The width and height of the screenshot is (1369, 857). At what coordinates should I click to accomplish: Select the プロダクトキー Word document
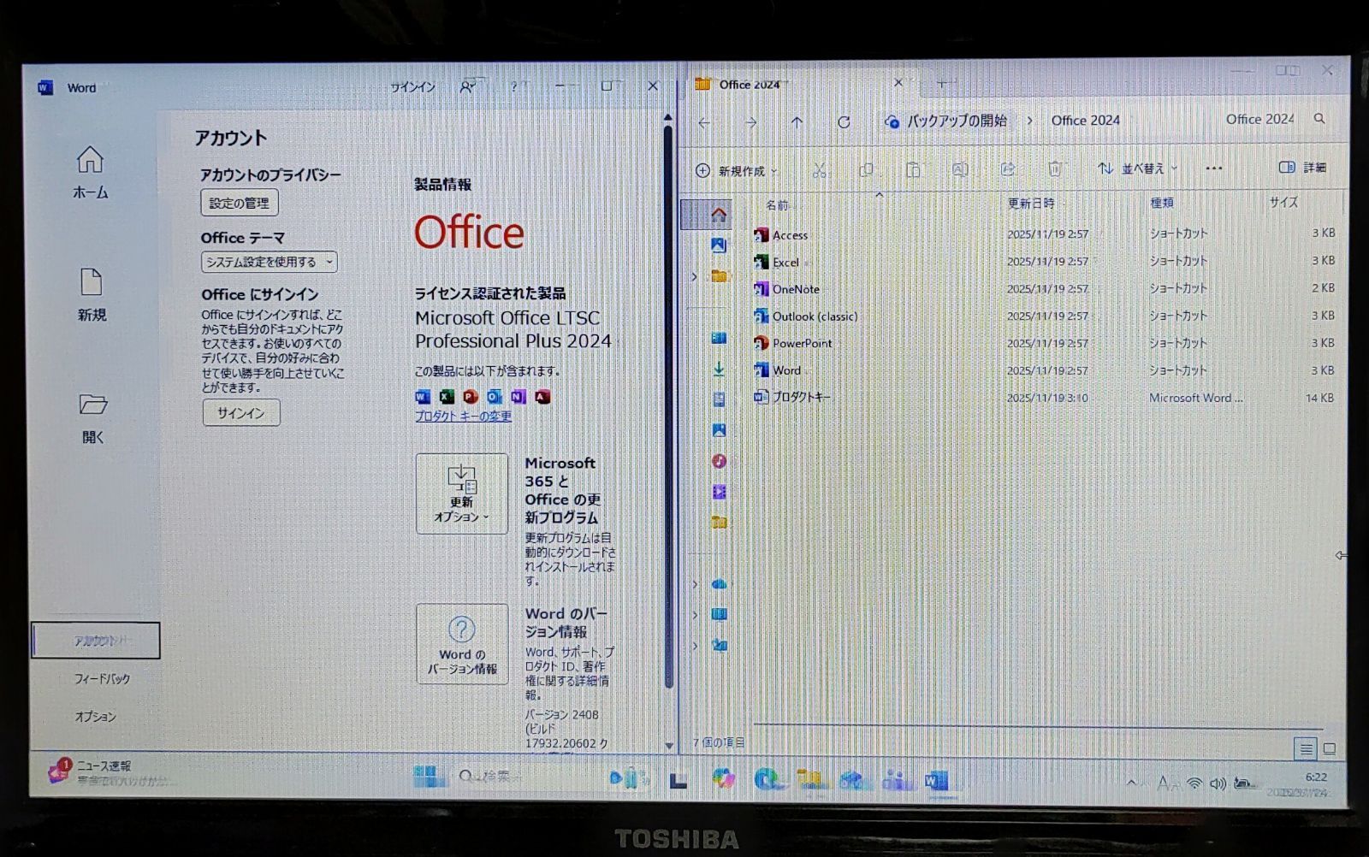[1044, 398]
